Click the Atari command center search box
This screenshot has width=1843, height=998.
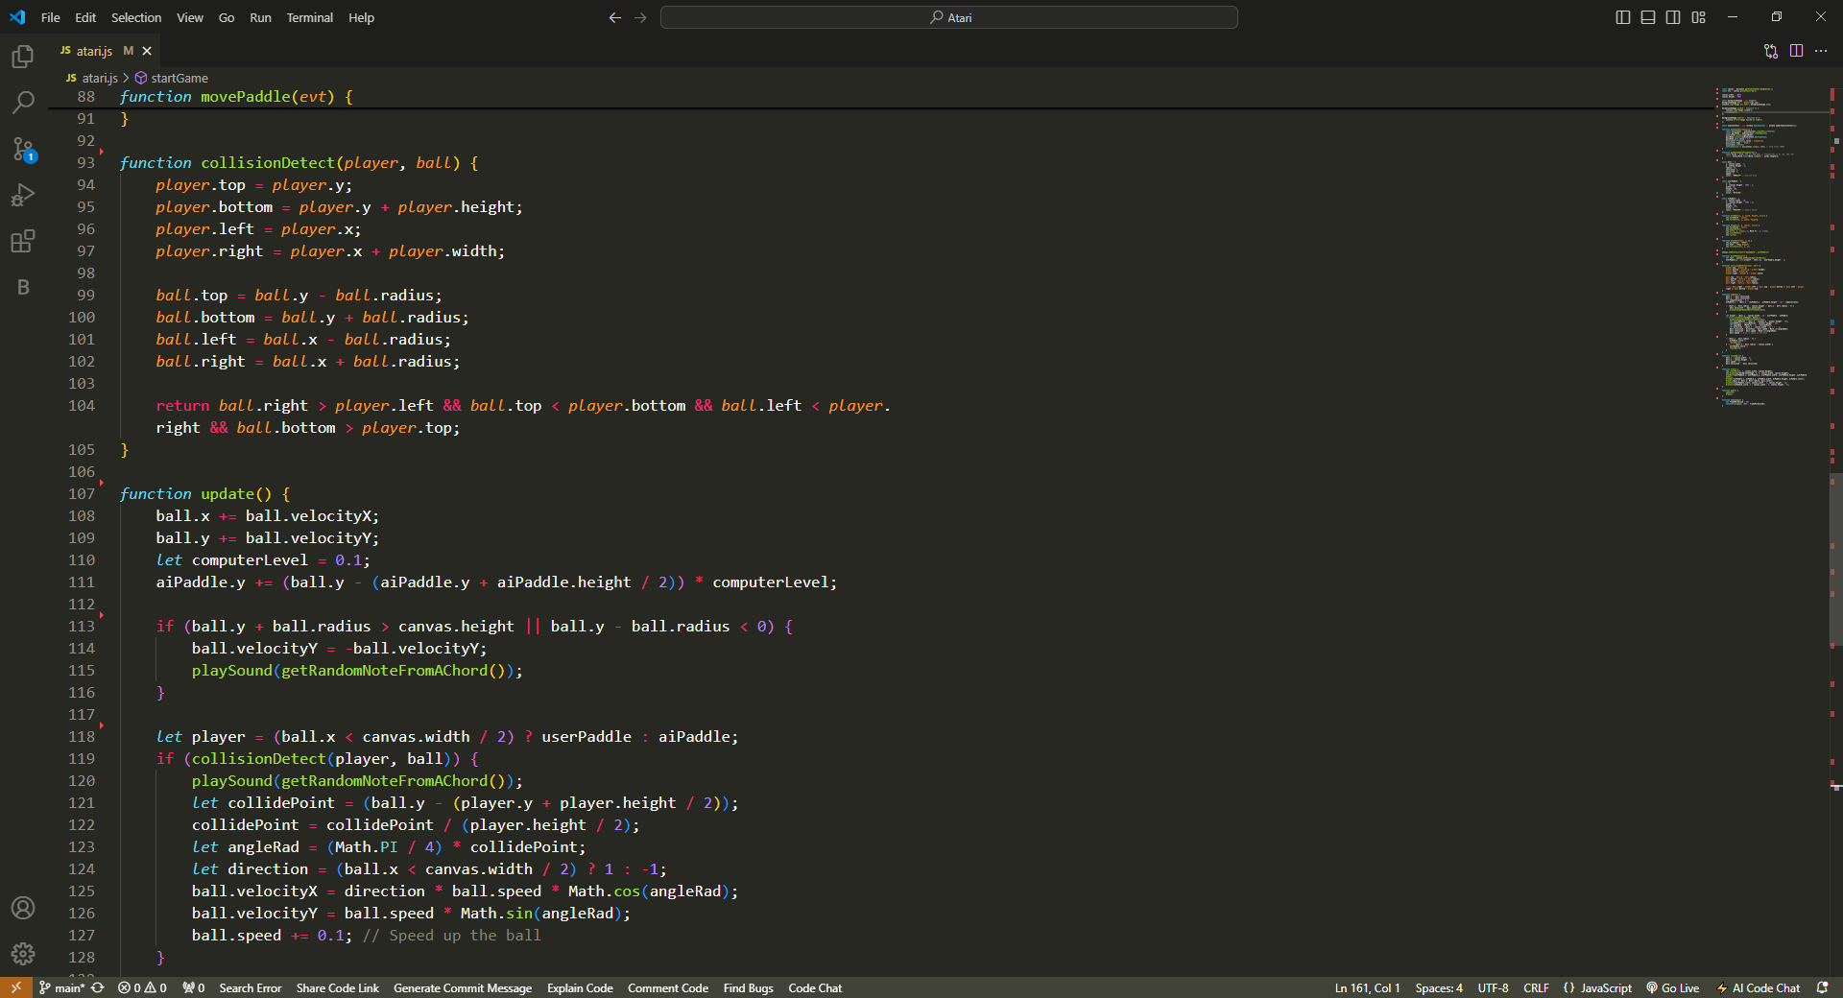coord(948,17)
